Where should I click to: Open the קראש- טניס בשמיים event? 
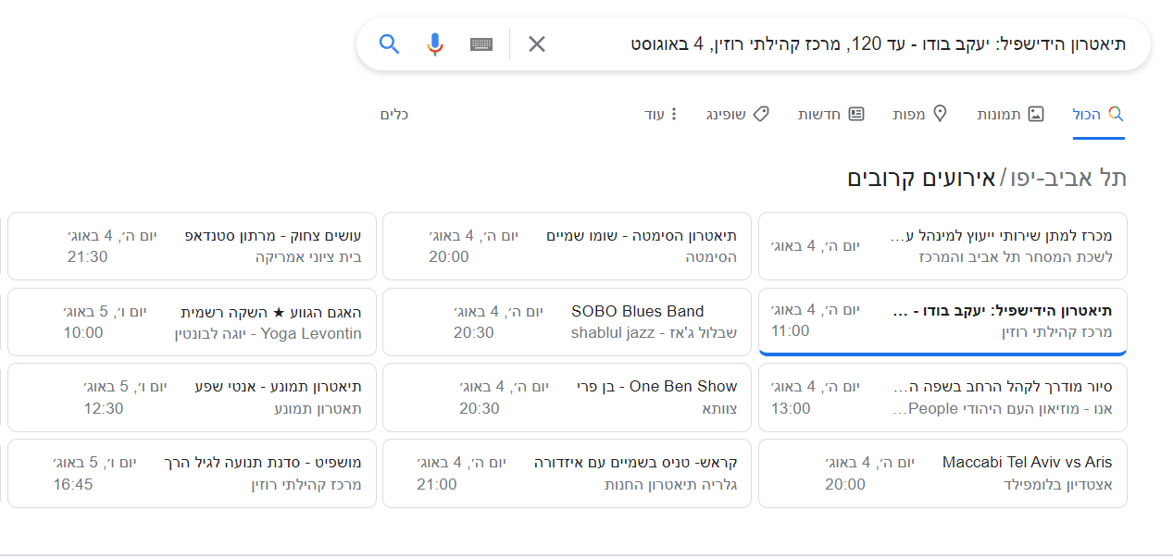point(568,474)
